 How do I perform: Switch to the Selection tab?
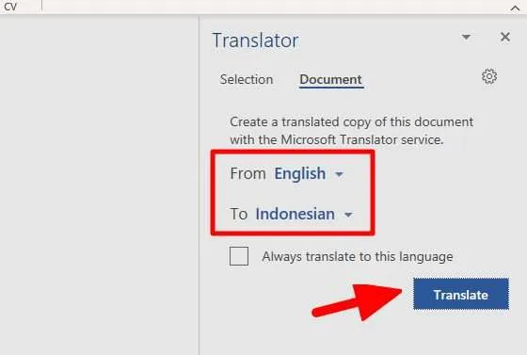coord(247,79)
